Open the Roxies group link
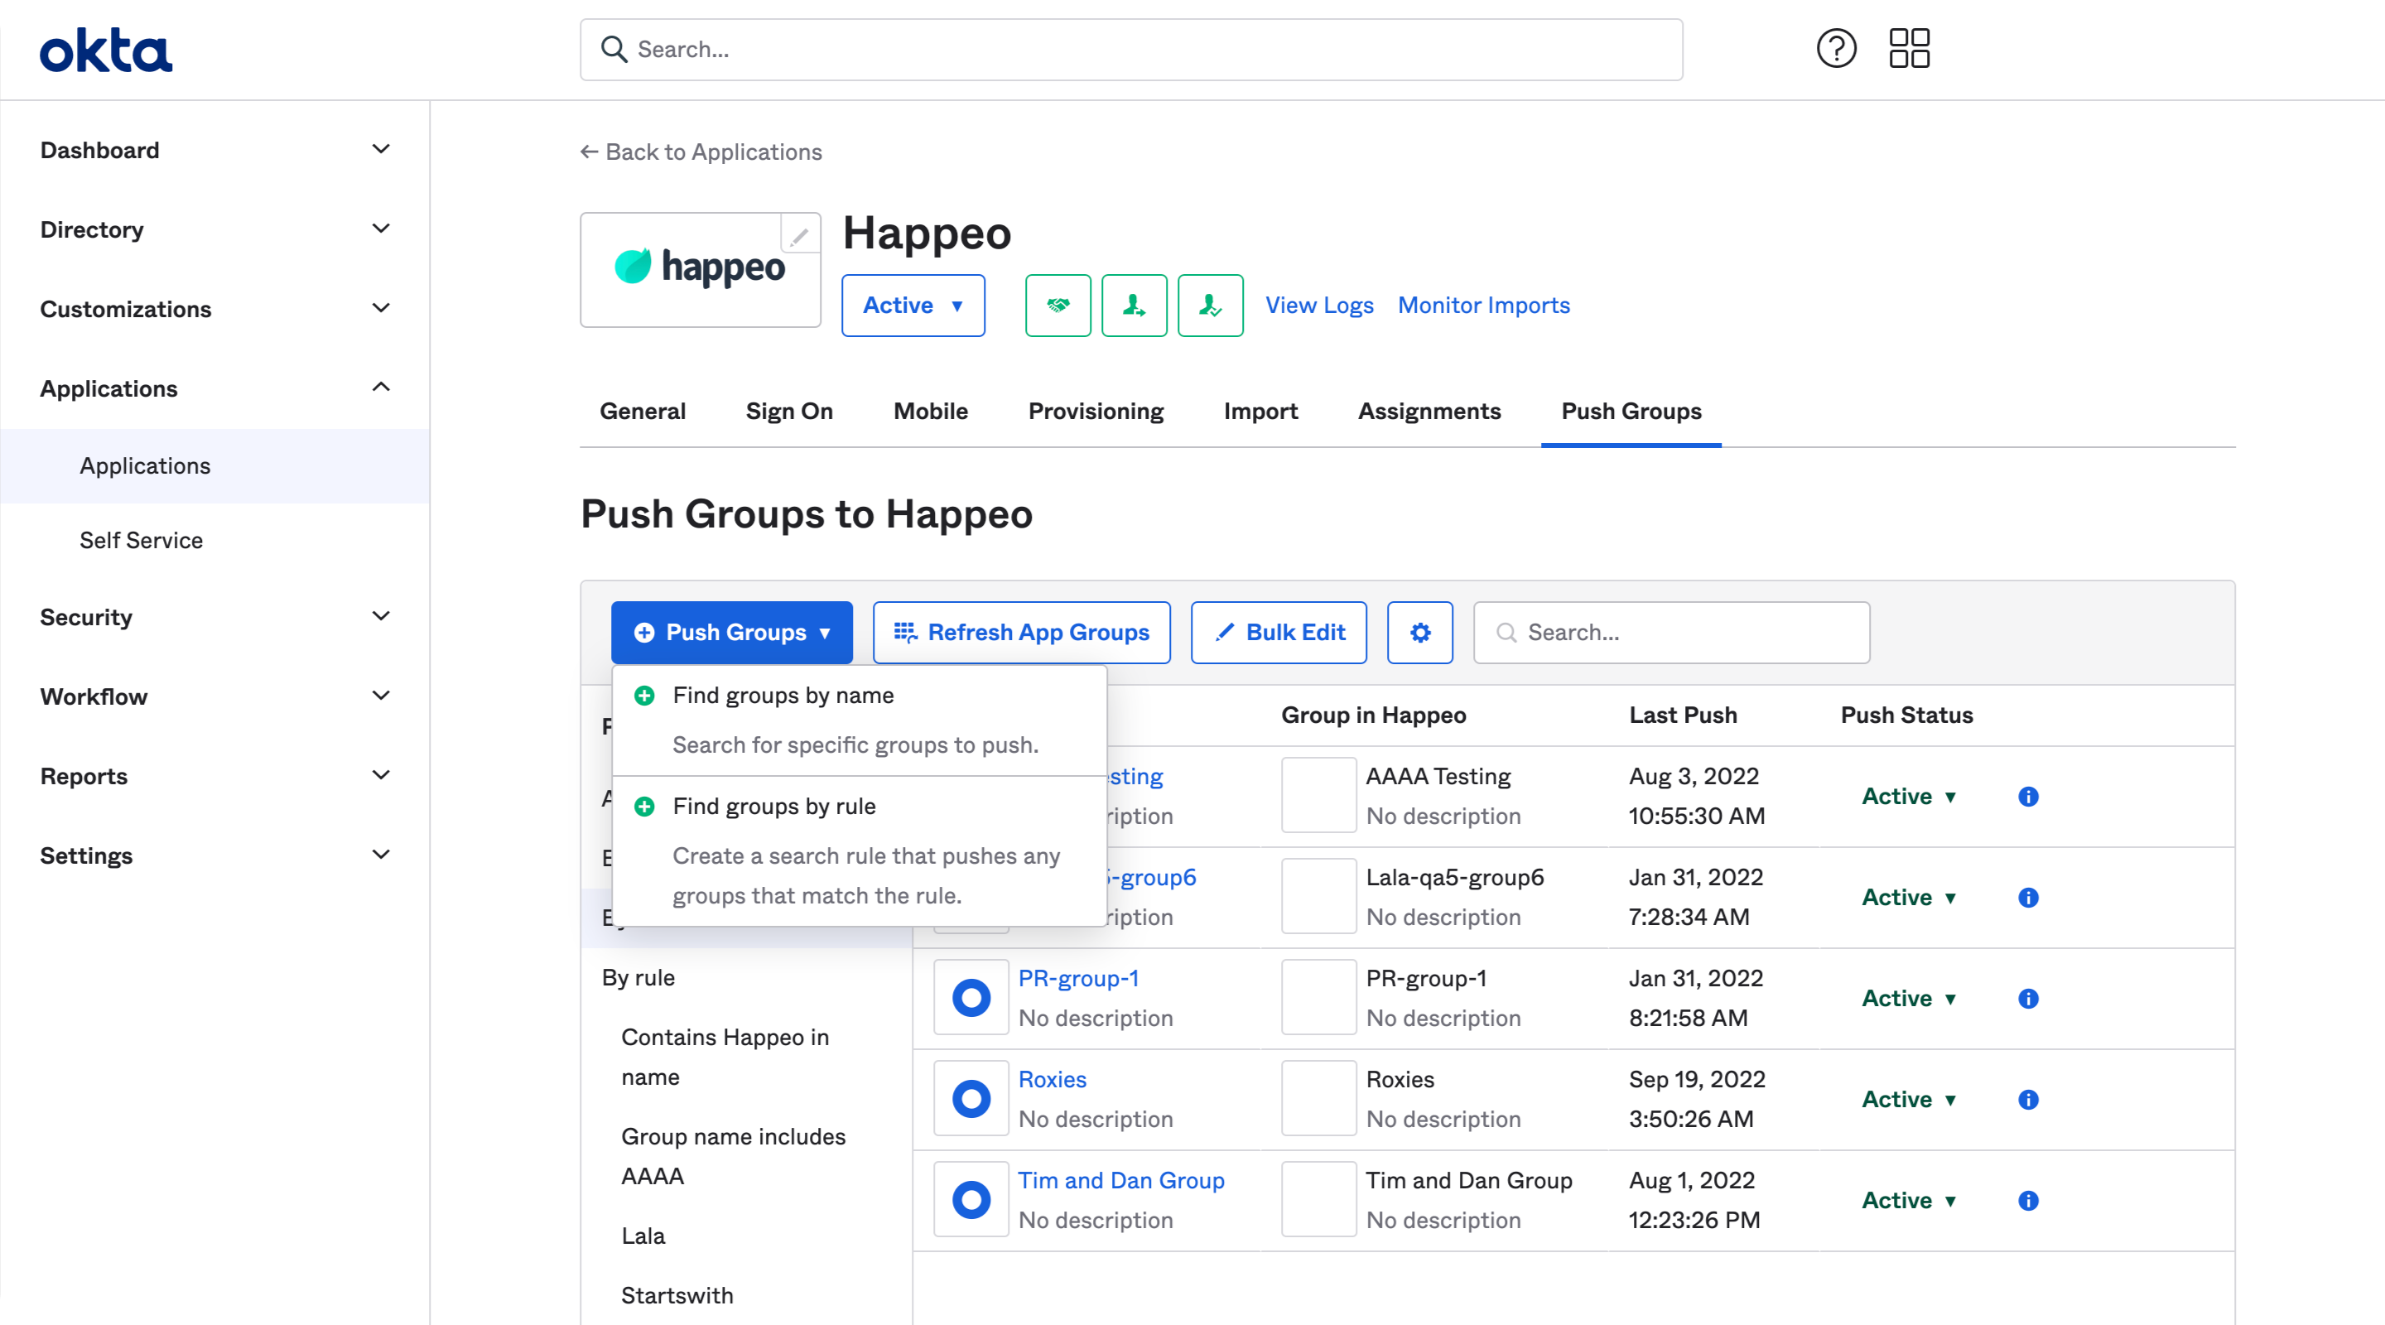Image resolution: width=2385 pixels, height=1325 pixels. pos(1052,1079)
